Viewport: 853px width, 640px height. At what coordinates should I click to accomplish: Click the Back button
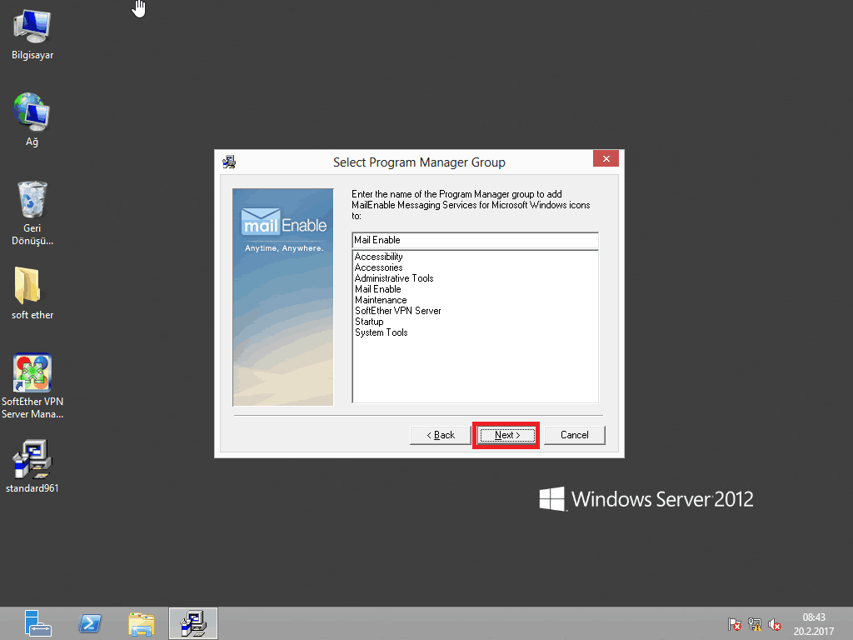point(441,435)
